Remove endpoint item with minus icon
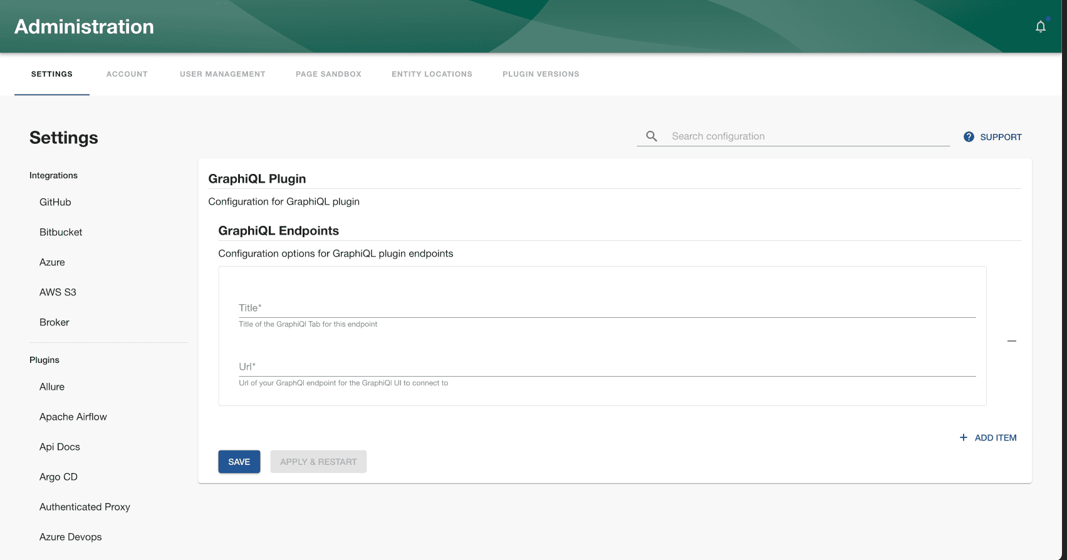Screen dimensions: 1067x560 coord(1012,341)
